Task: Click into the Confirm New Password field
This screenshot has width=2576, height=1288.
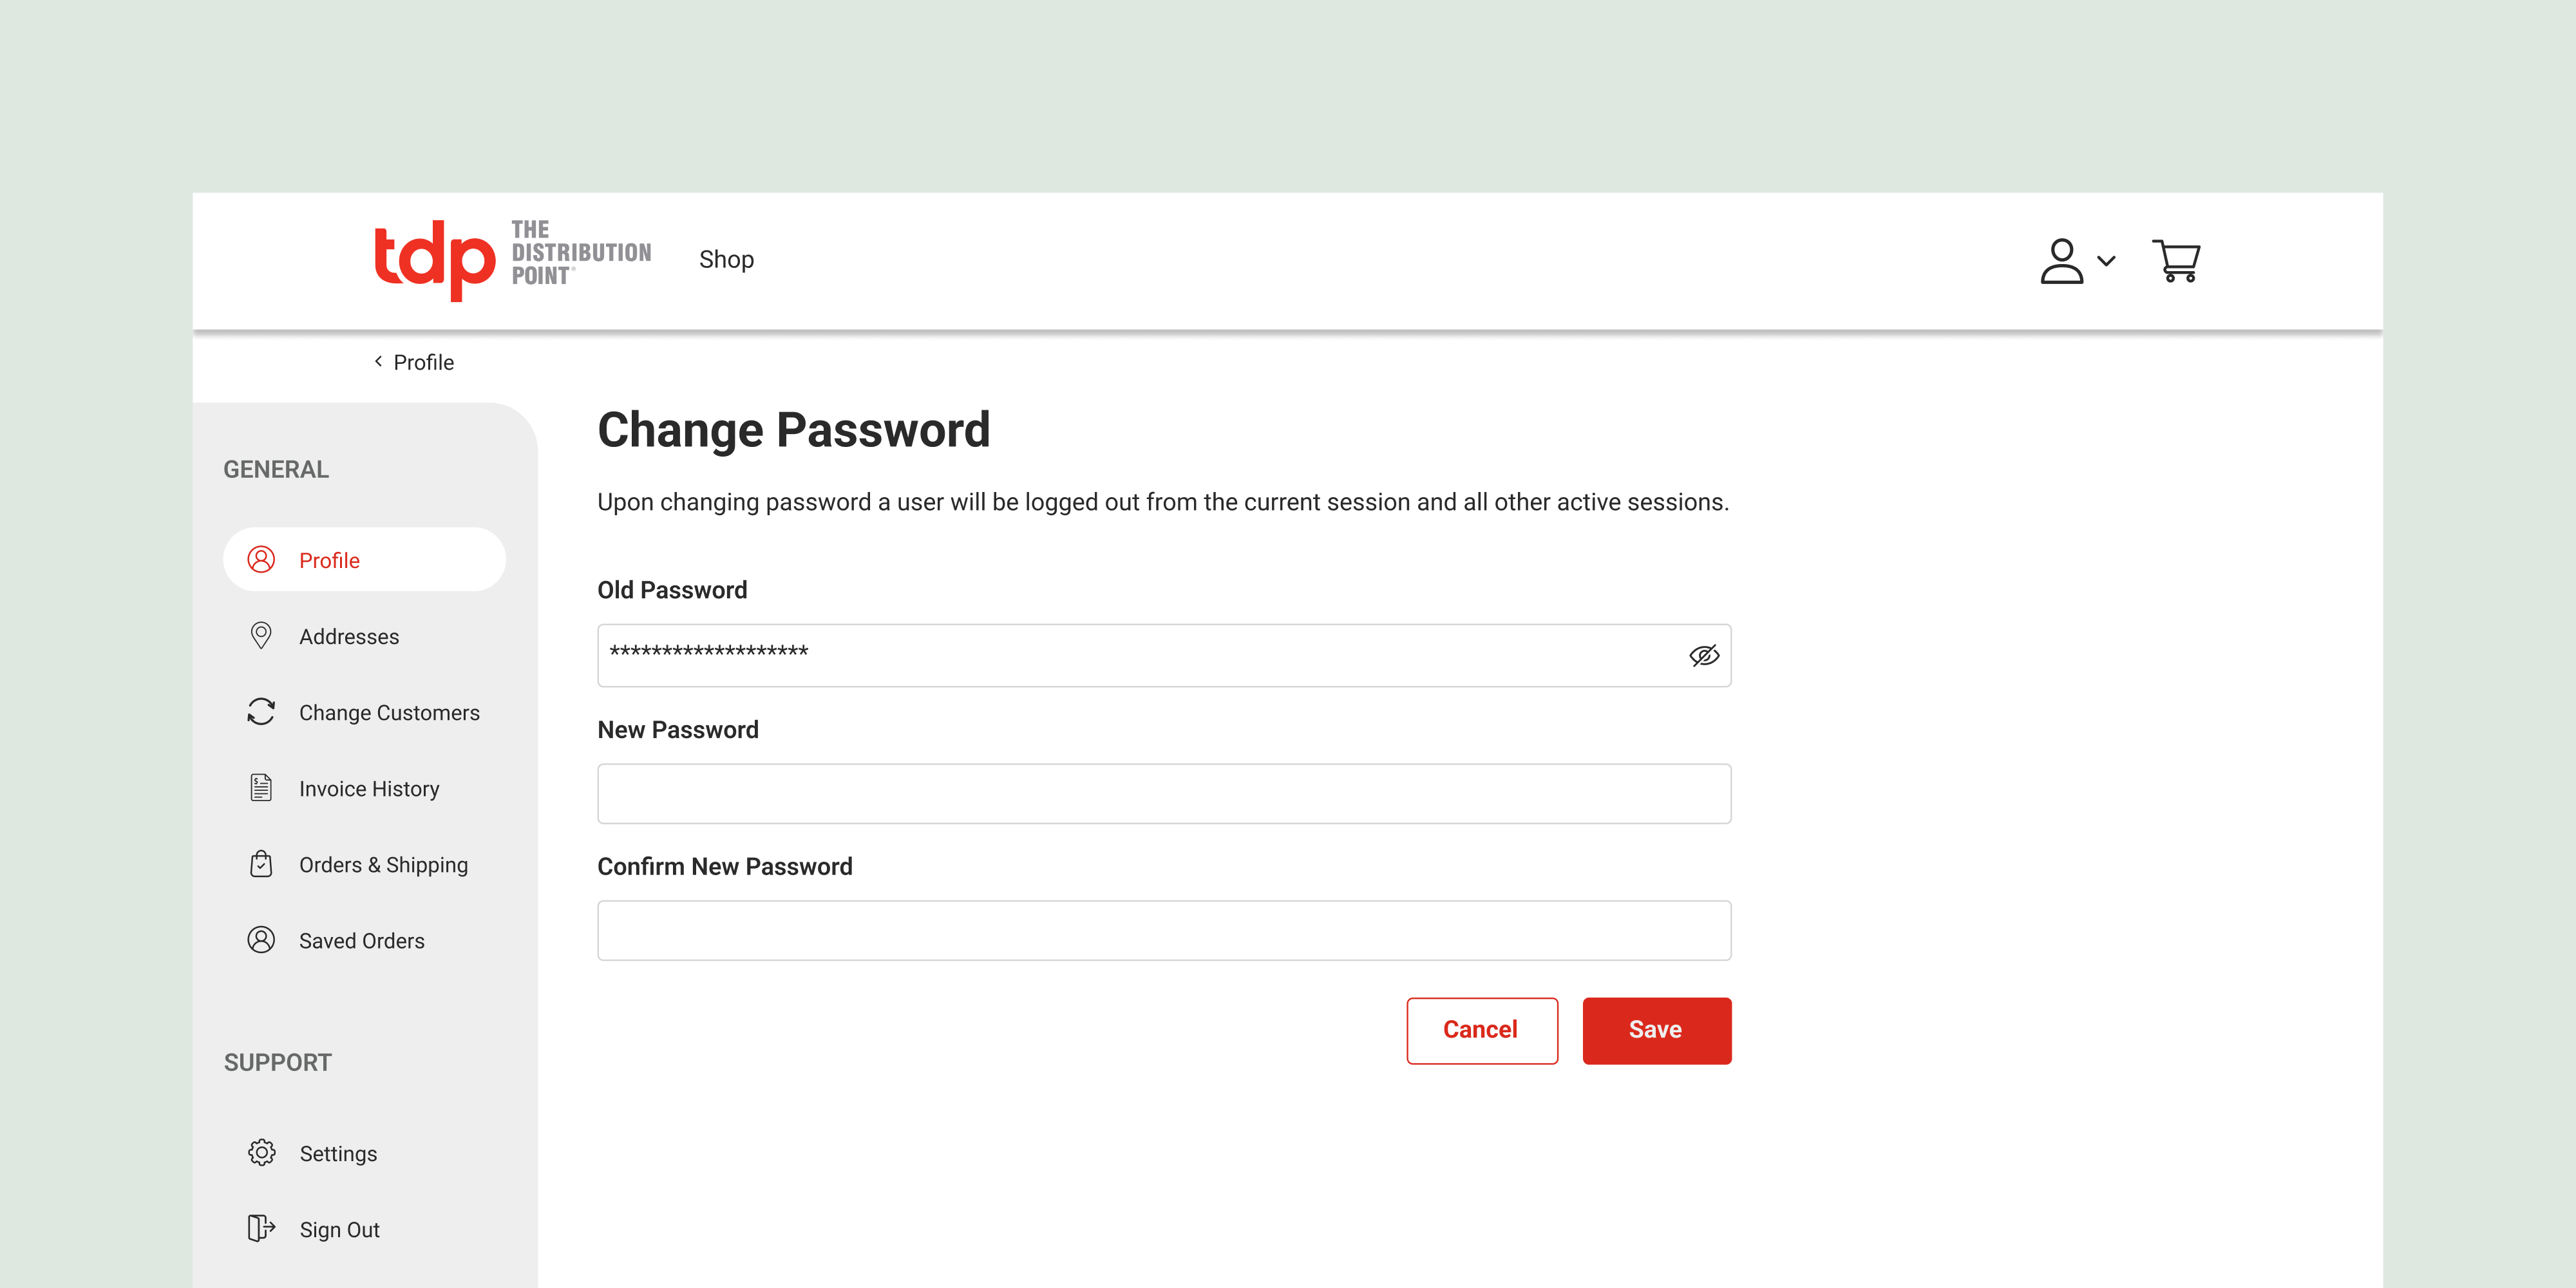Action: pyautogui.click(x=1164, y=931)
